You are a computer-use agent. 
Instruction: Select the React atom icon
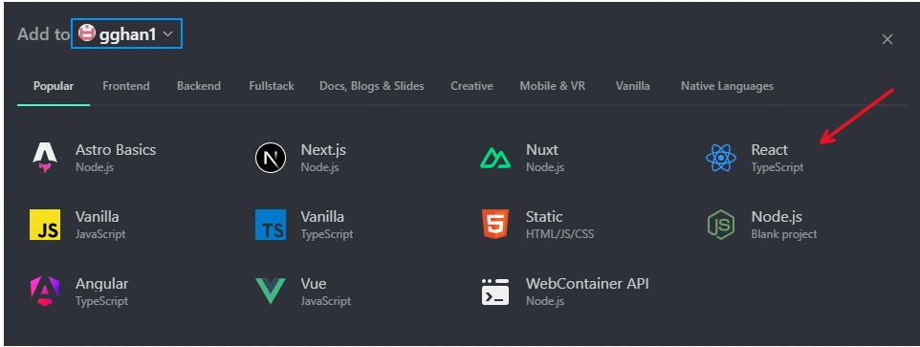[720, 158]
